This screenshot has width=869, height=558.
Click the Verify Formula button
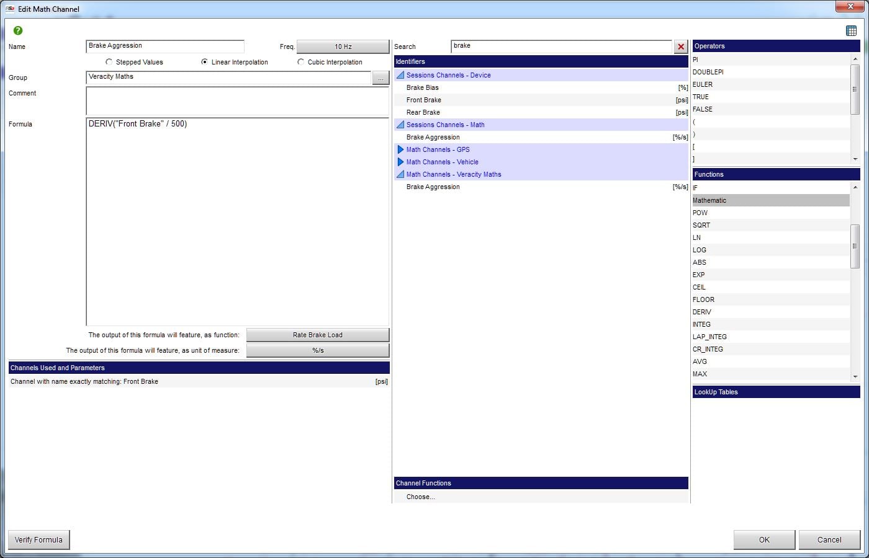(x=38, y=539)
